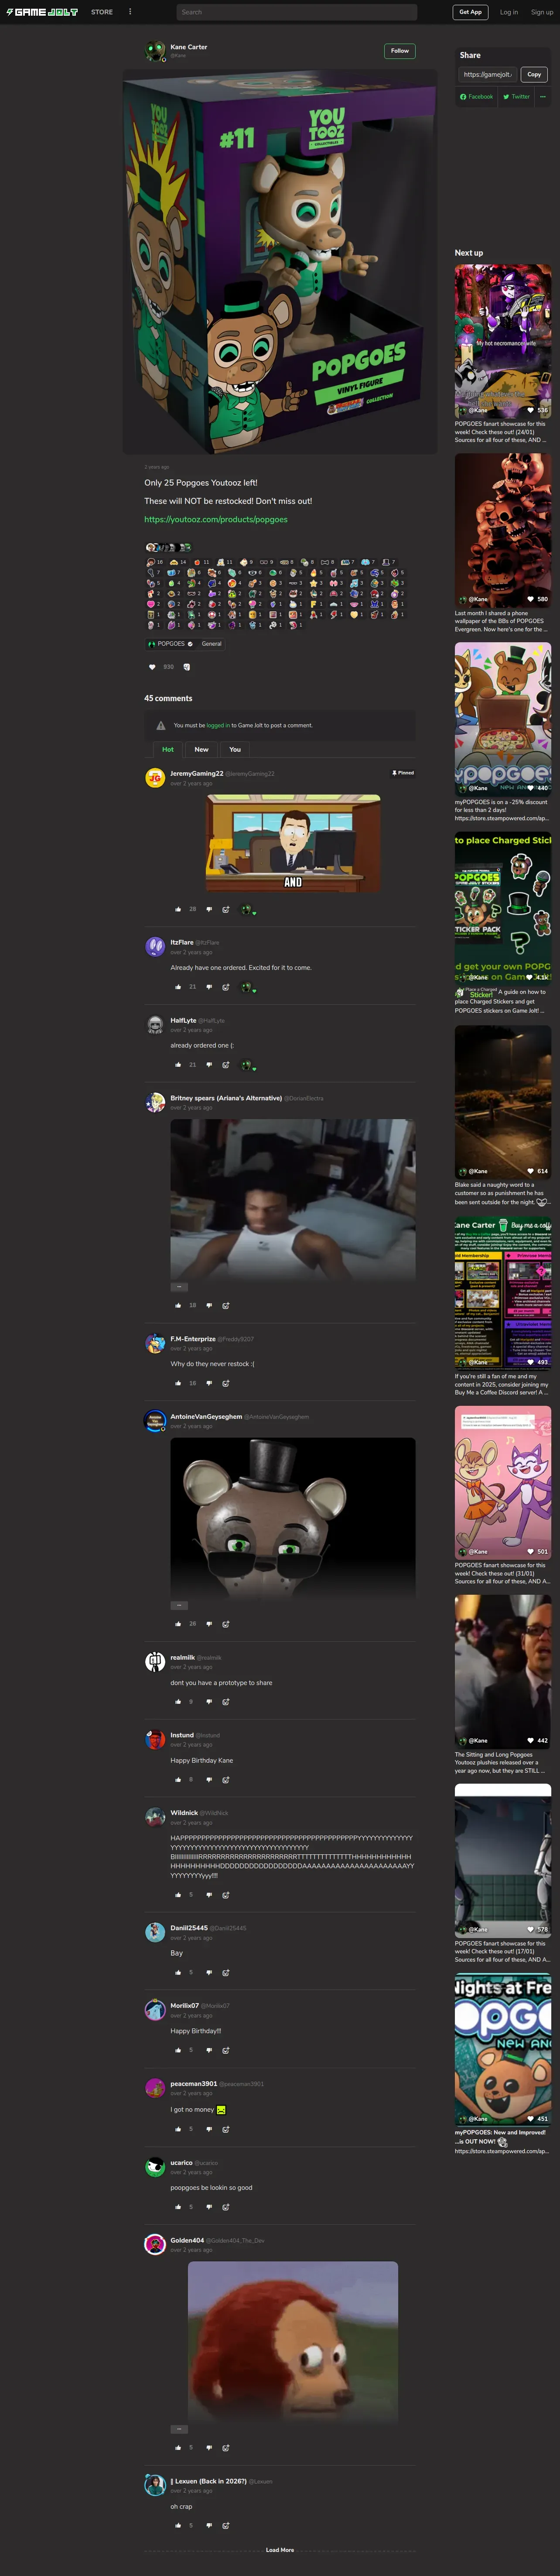The image size is (560, 2576).
Task: Thumbs down Morilix07's comment
Action: click(209, 2050)
